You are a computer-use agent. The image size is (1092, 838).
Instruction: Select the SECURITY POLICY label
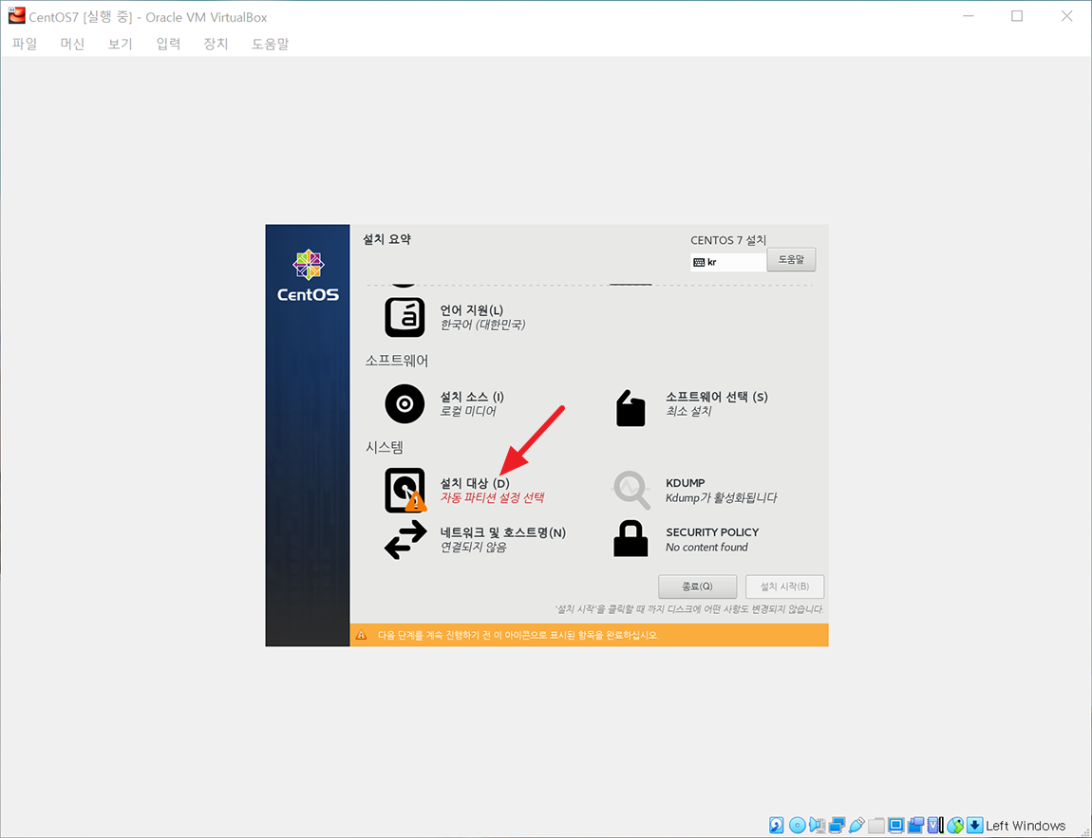pos(712,532)
